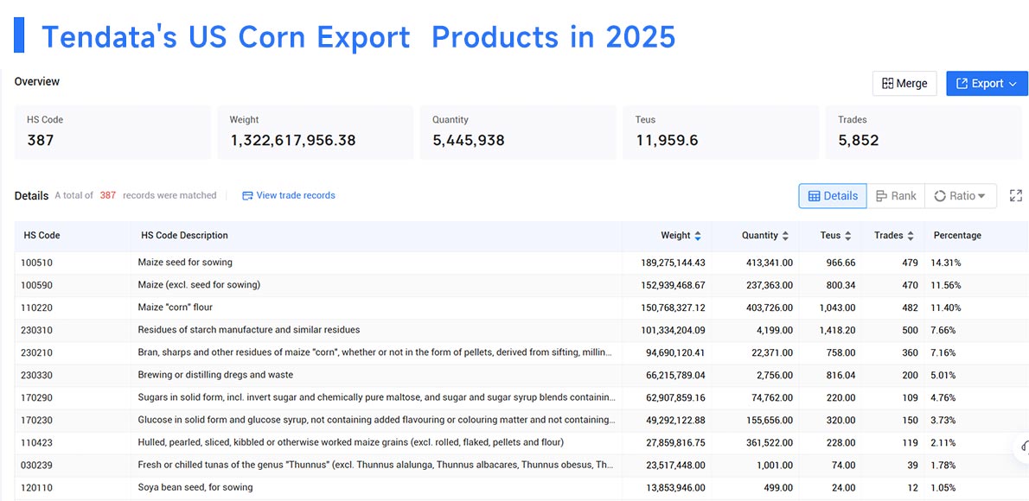The height and width of the screenshot is (501, 1029).
Task: Click the Overview Weight total card
Action: (x=315, y=132)
